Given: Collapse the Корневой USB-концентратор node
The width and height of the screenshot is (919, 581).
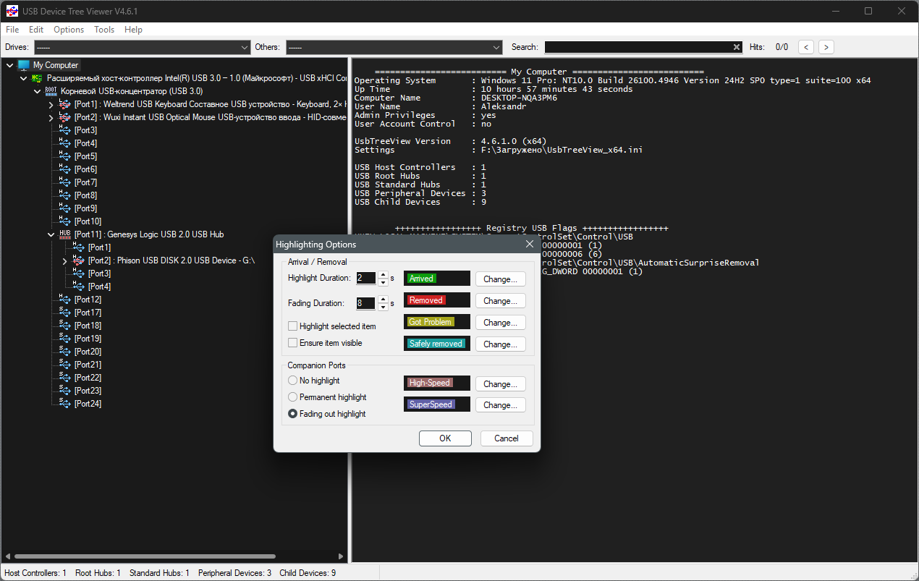Looking at the screenshot, I should pyautogui.click(x=38, y=91).
